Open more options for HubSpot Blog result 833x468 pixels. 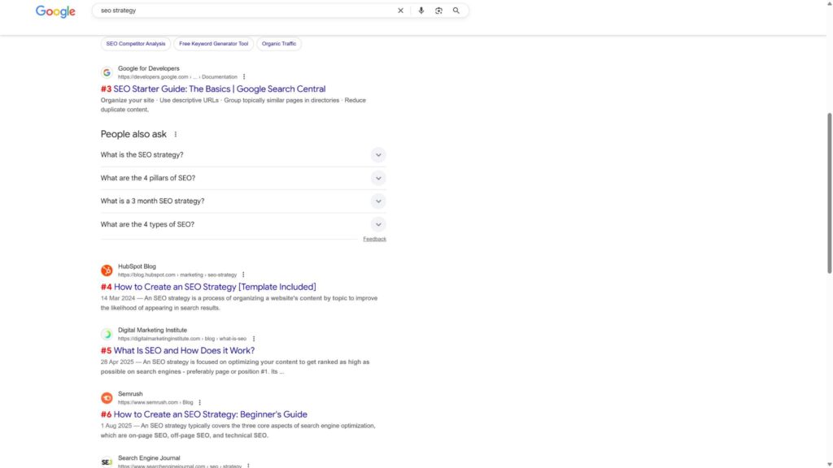243,275
